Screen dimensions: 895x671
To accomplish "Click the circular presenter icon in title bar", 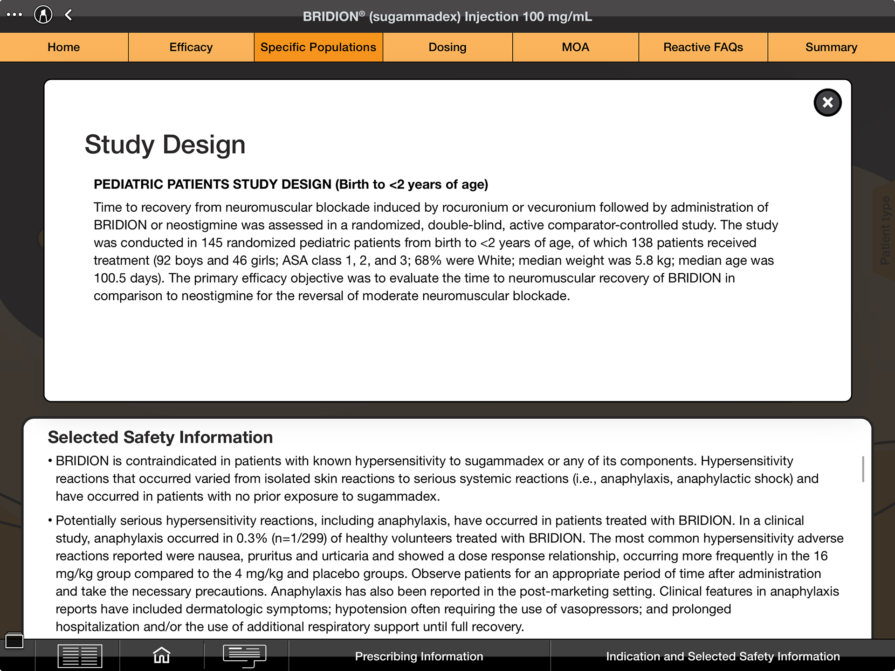I will coord(43,14).
